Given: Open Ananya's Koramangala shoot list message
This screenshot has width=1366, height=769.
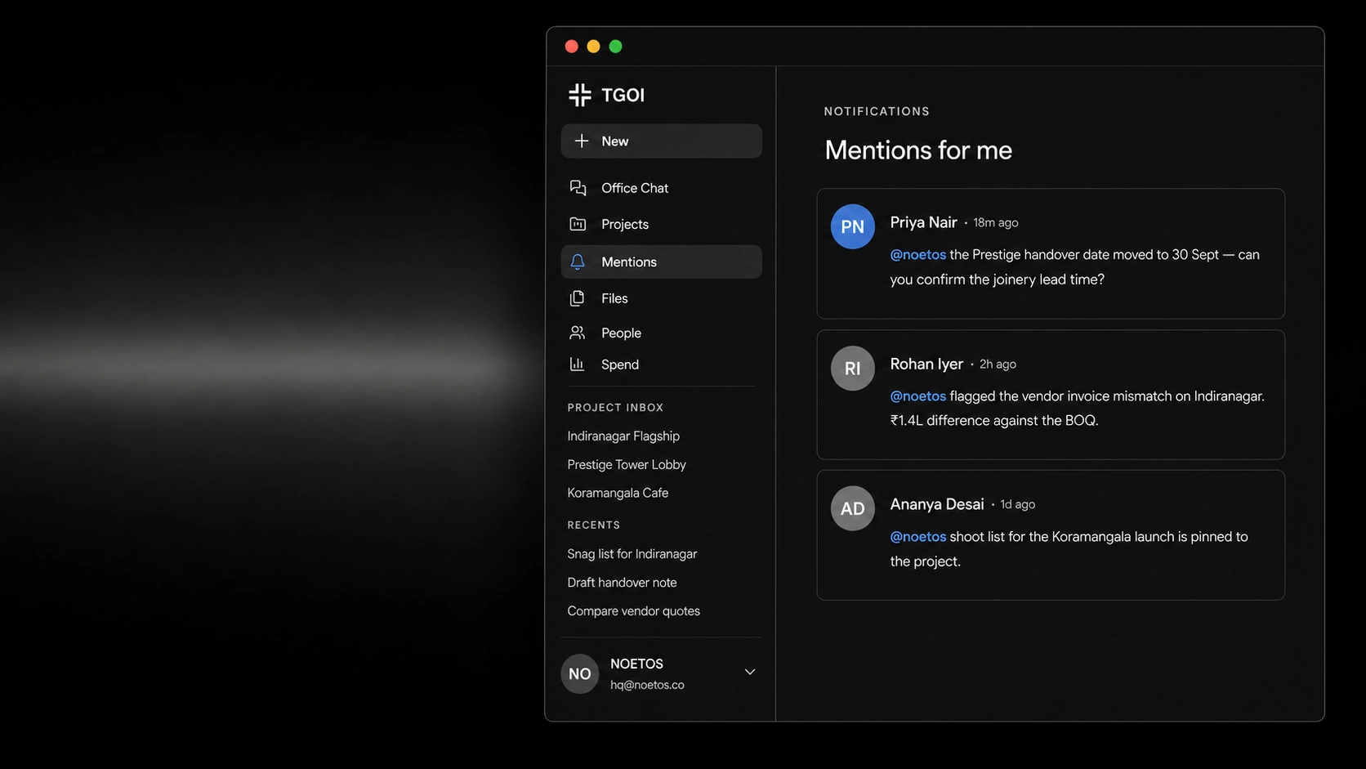Looking at the screenshot, I should point(1051,535).
